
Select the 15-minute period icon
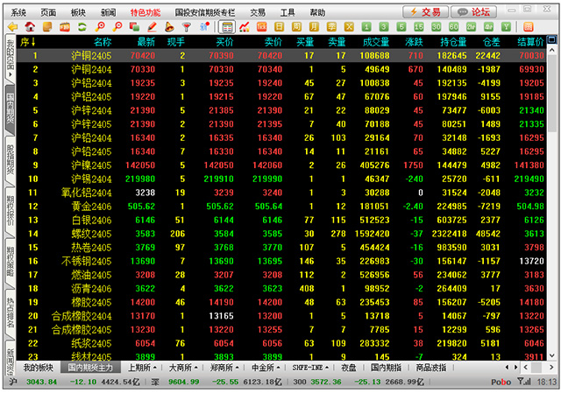(420, 27)
